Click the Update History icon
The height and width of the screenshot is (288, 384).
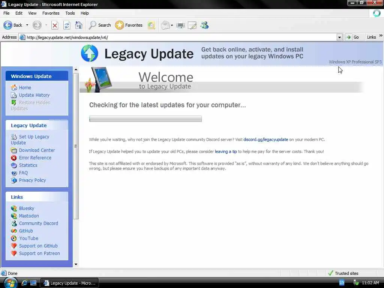14,95
